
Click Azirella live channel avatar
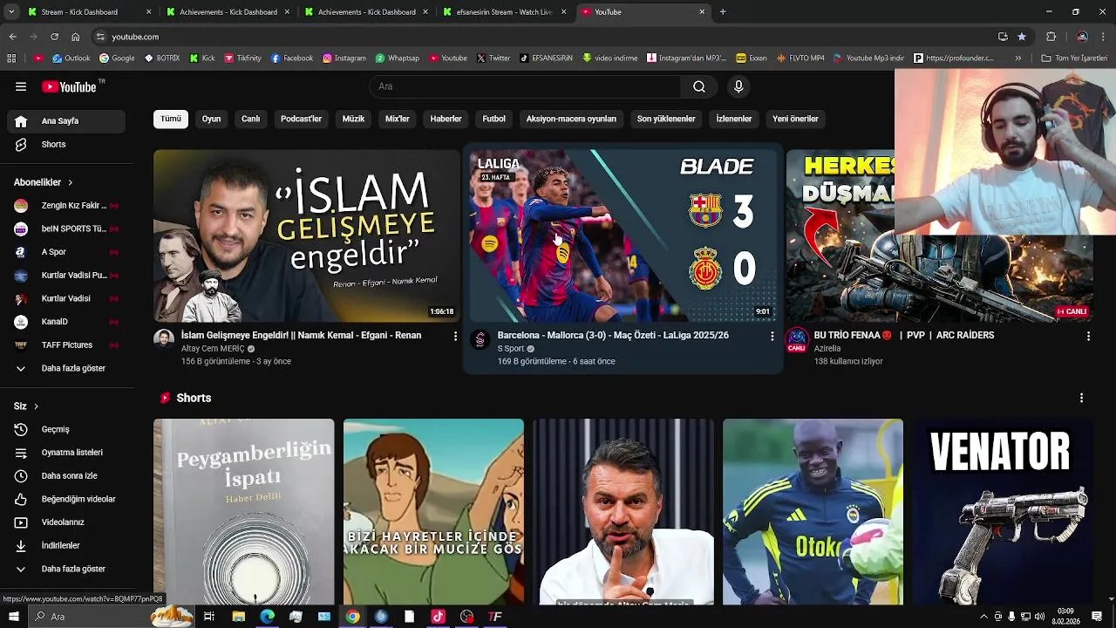(797, 339)
